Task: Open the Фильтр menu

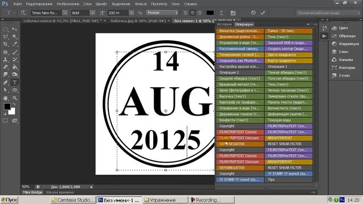Action: [x=141, y=4]
